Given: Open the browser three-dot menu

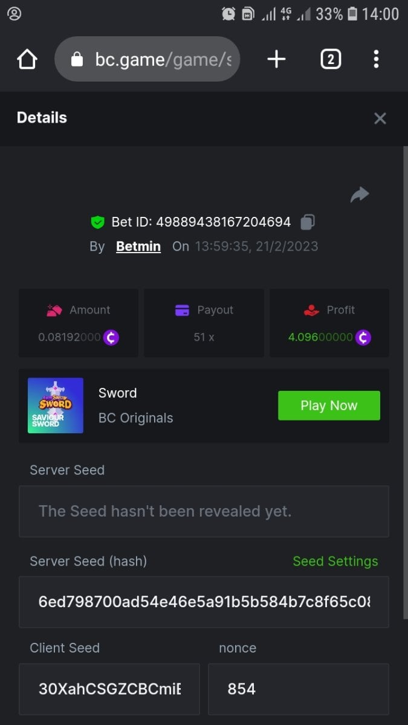Looking at the screenshot, I should [376, 59].
